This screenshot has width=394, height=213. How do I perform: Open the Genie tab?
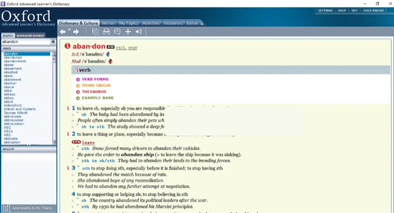[x=192, y=23]
